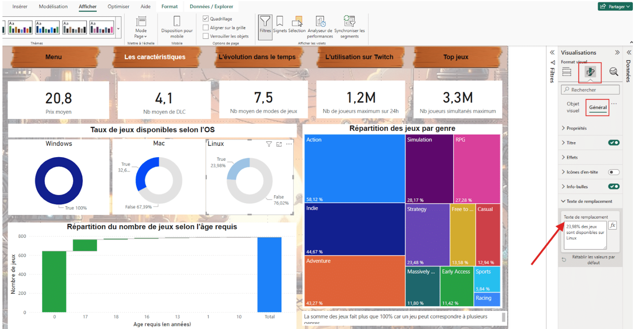Expand the Propriétés section

(576, 128)
